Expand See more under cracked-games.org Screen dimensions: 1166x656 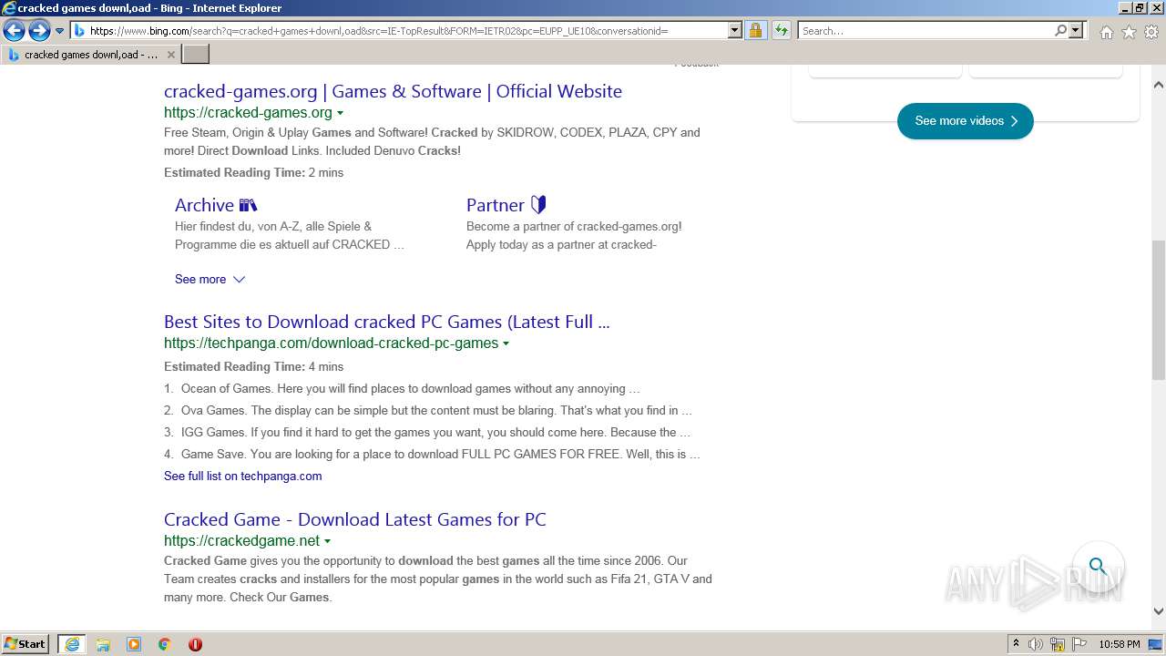point(210,279)
